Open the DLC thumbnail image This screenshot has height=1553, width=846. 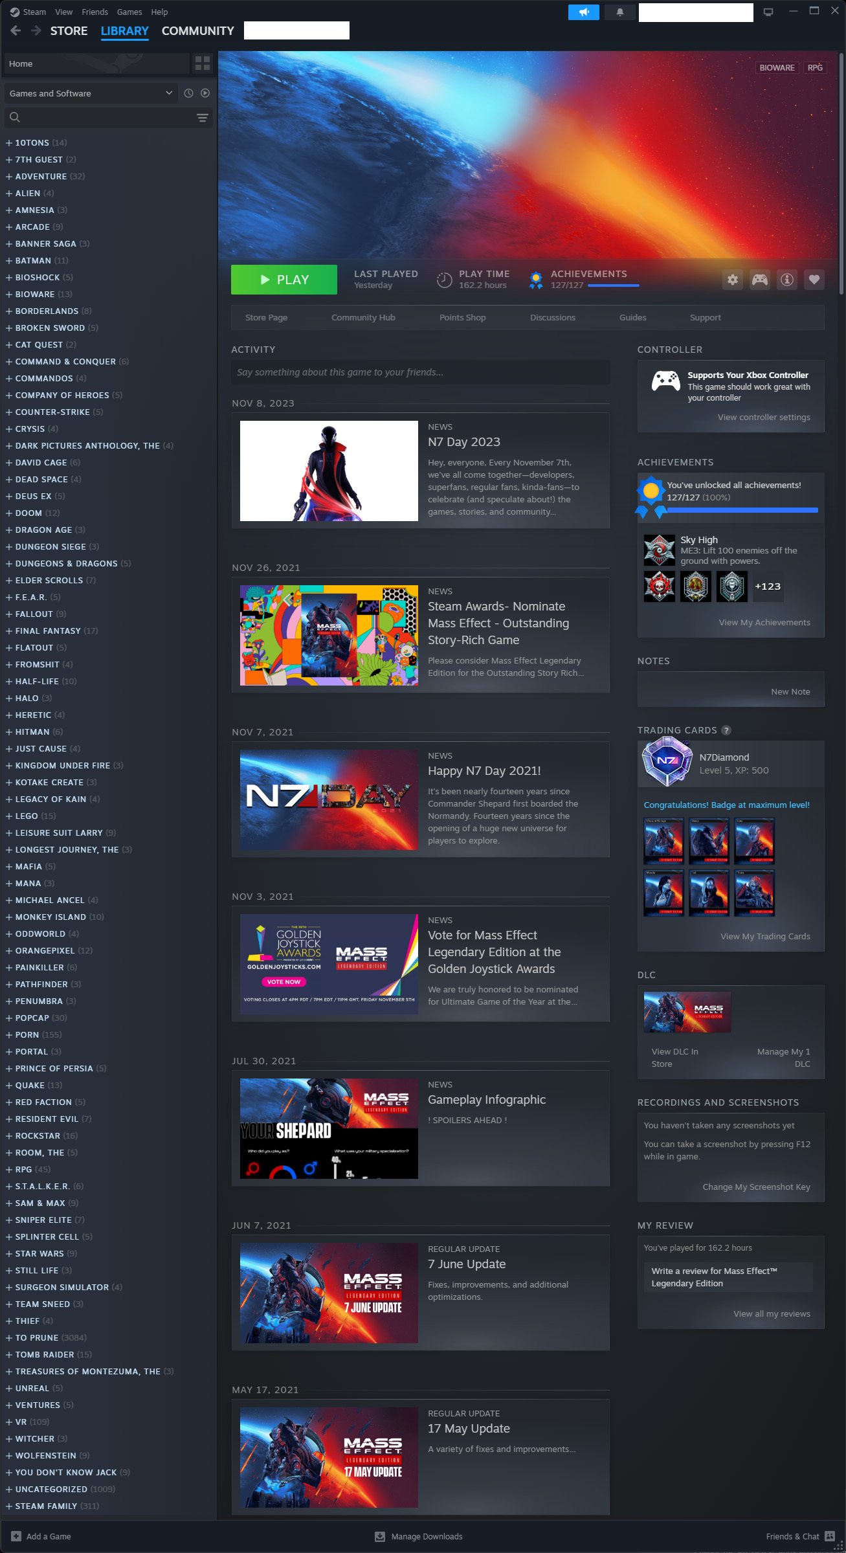687,1012
